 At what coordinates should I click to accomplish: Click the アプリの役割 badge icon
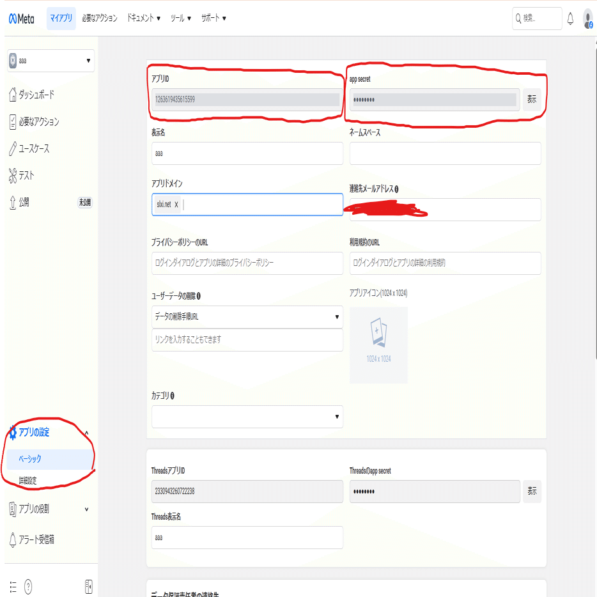[13, 509]
